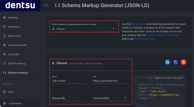Screen dimensions: 194x107
Task: Expand the Mobile SEO chevron
Action: 37,36
